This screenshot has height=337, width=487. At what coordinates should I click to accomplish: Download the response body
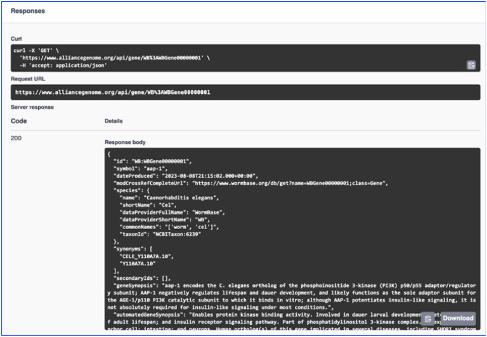[x=457, y=319]
